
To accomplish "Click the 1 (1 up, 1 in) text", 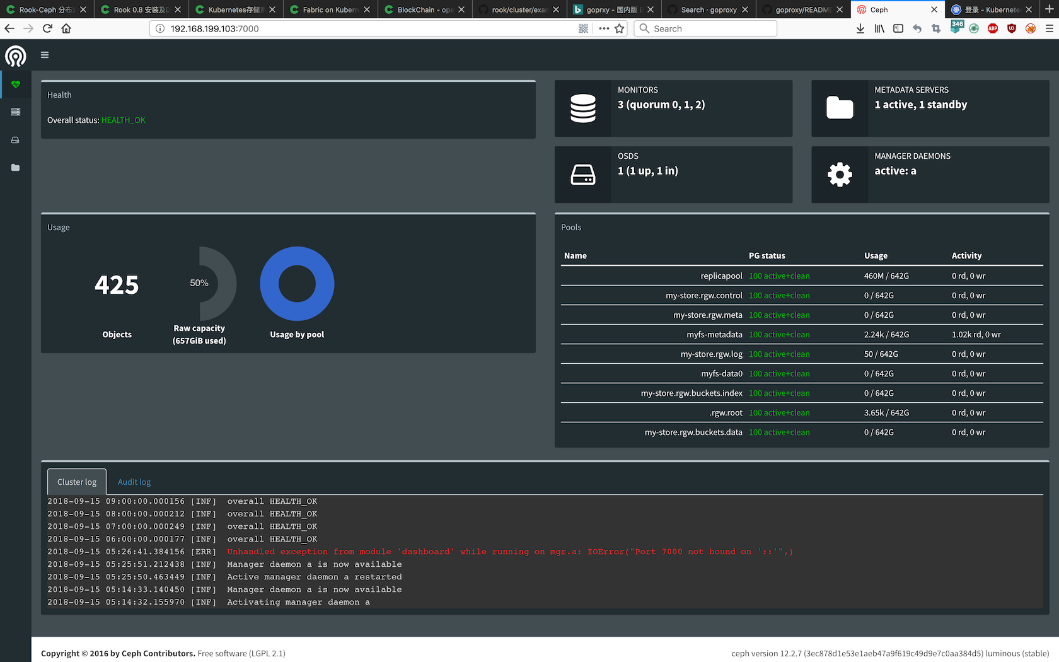I will 648,171.
